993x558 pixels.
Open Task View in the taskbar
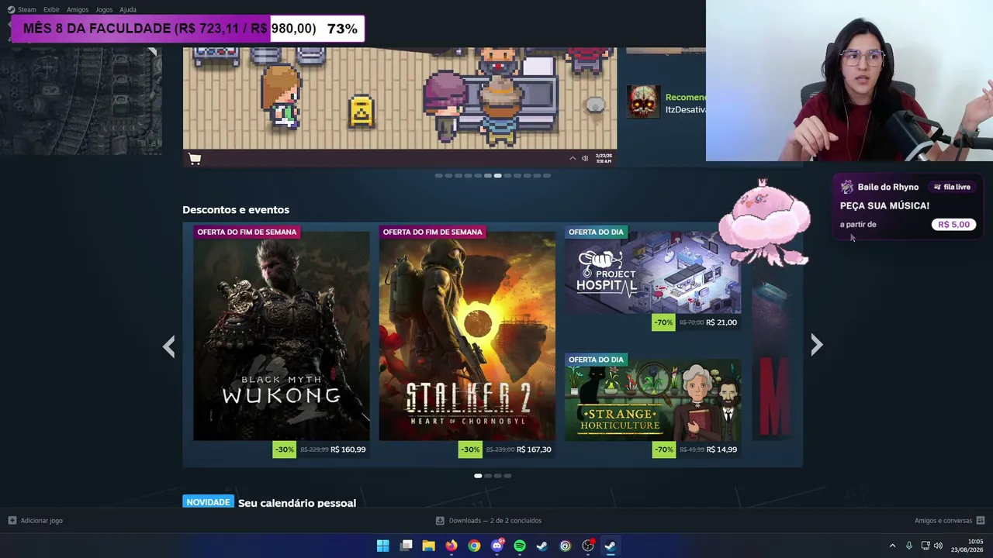pos(406,546)
